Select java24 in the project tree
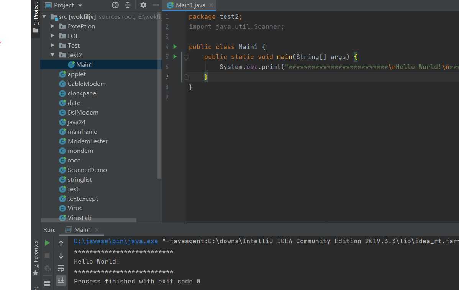Viewport: 459px width, 290px height. coord(76,122)
